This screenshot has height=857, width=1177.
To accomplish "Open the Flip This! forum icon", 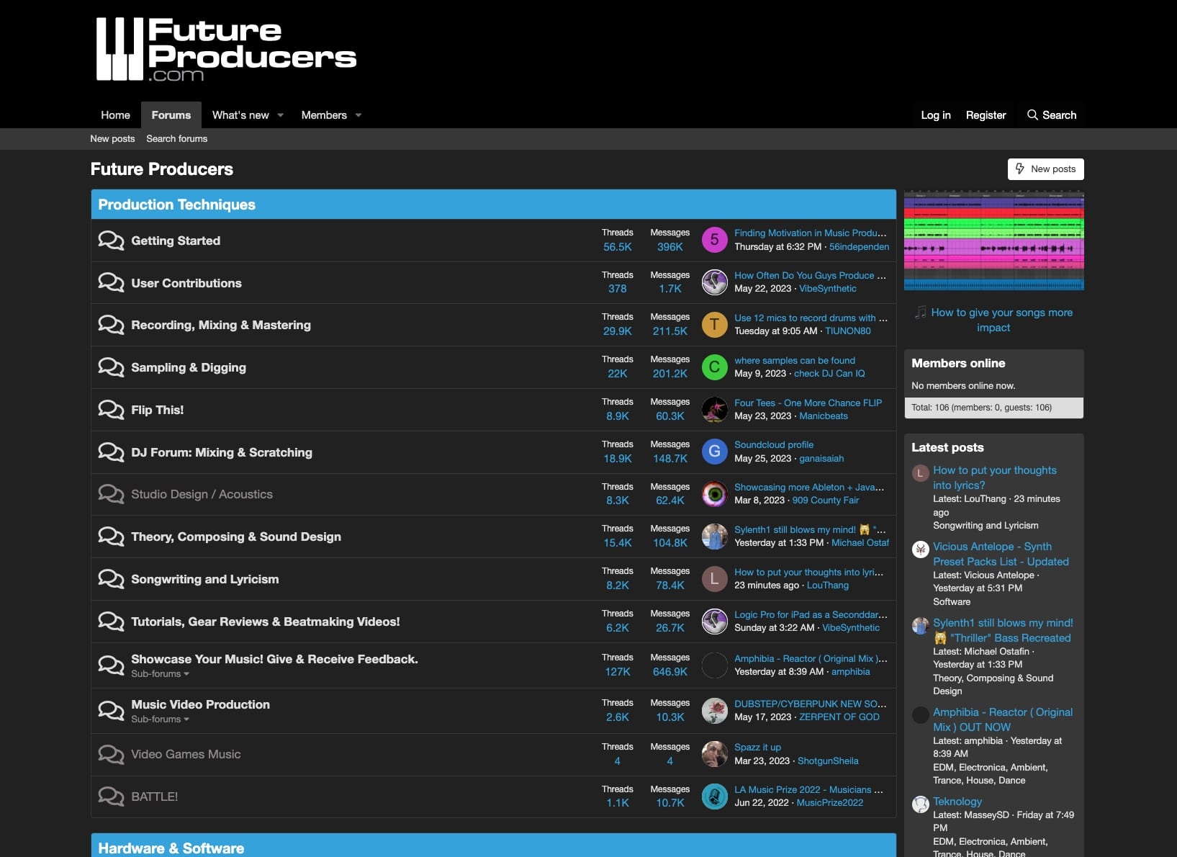I will (x=111, y=410).
